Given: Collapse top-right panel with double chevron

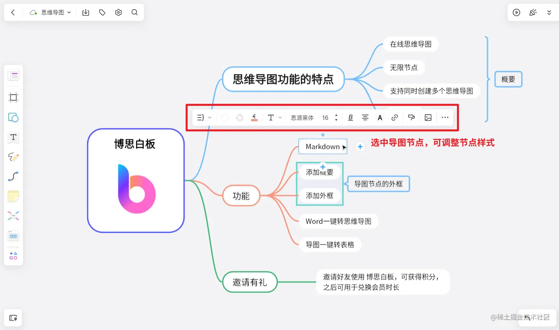Looking at the screenshot, I should [549, 13].
